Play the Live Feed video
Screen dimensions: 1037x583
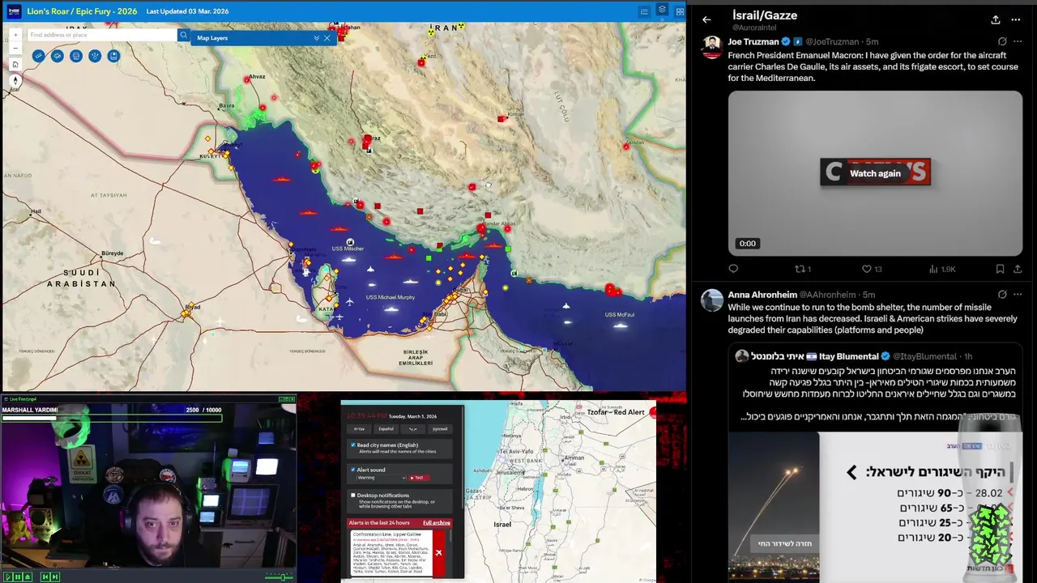[8, 577]
